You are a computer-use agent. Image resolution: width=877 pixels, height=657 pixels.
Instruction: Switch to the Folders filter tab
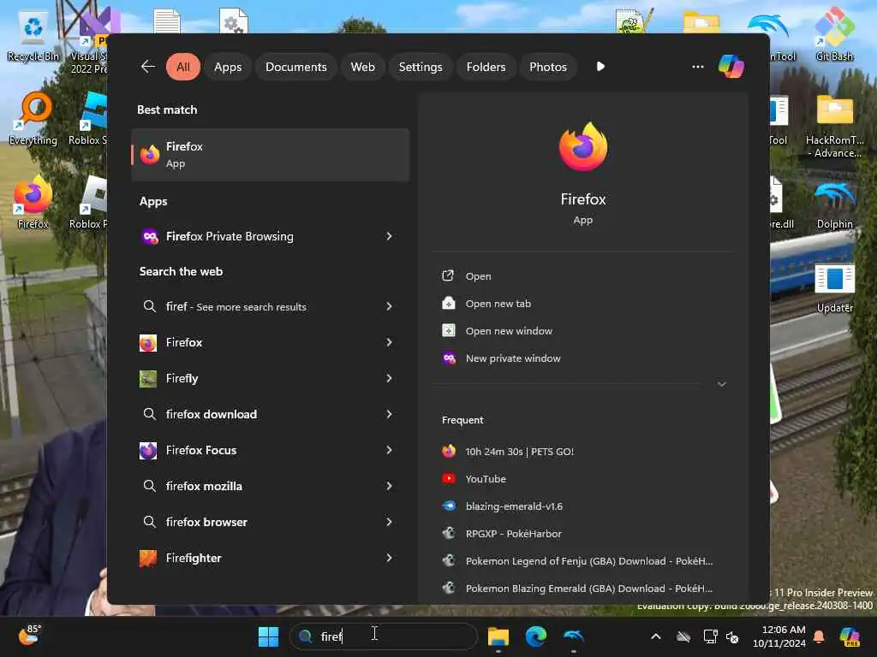click(486, 67)
